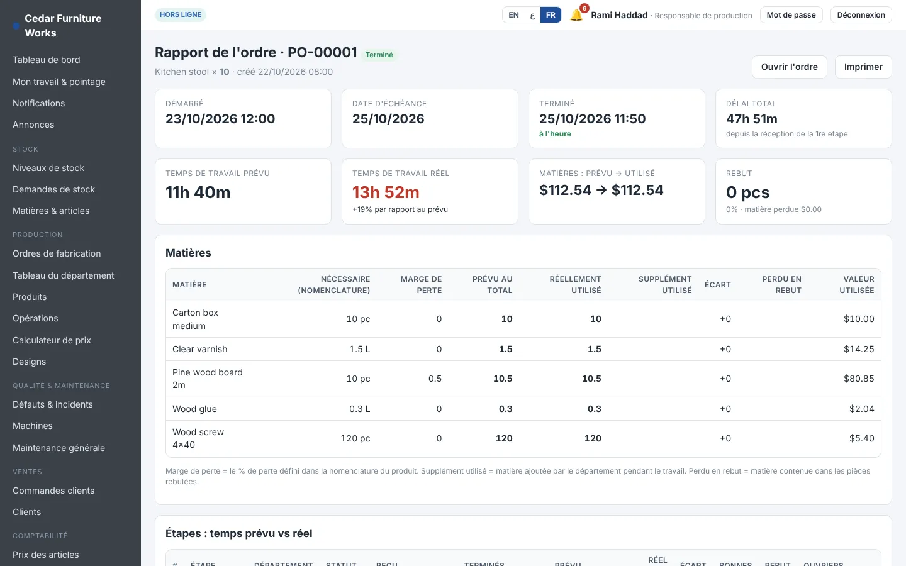The width and height of the screenshot is (906, 566).
Task: Click the Terminé status badge
Action: point(379,55)
